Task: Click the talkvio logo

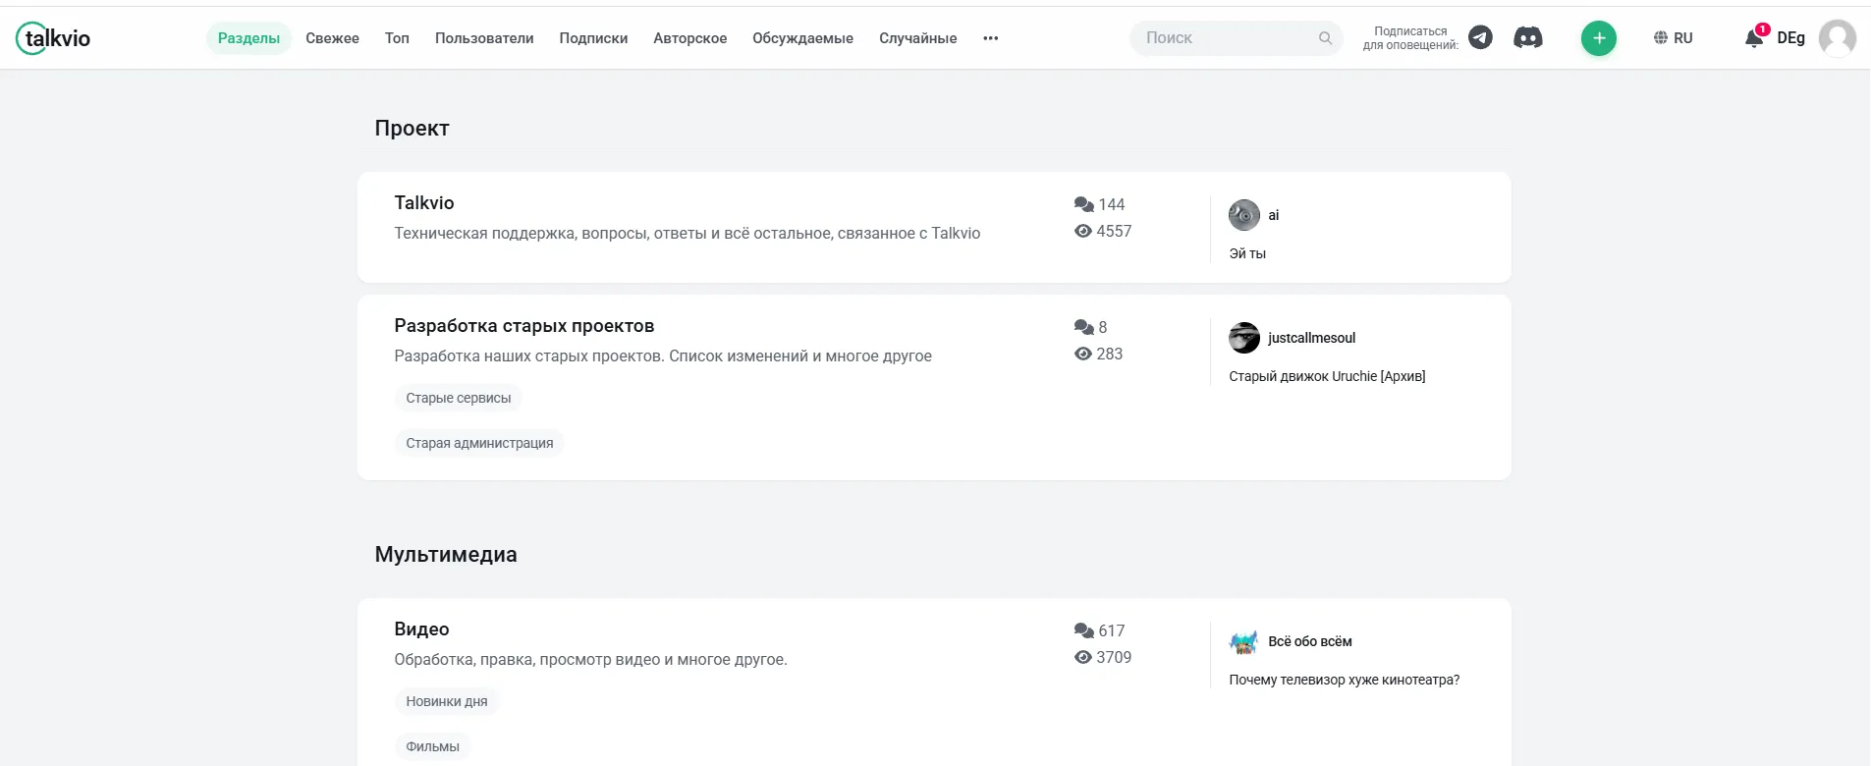Action: tap(53, 38)
